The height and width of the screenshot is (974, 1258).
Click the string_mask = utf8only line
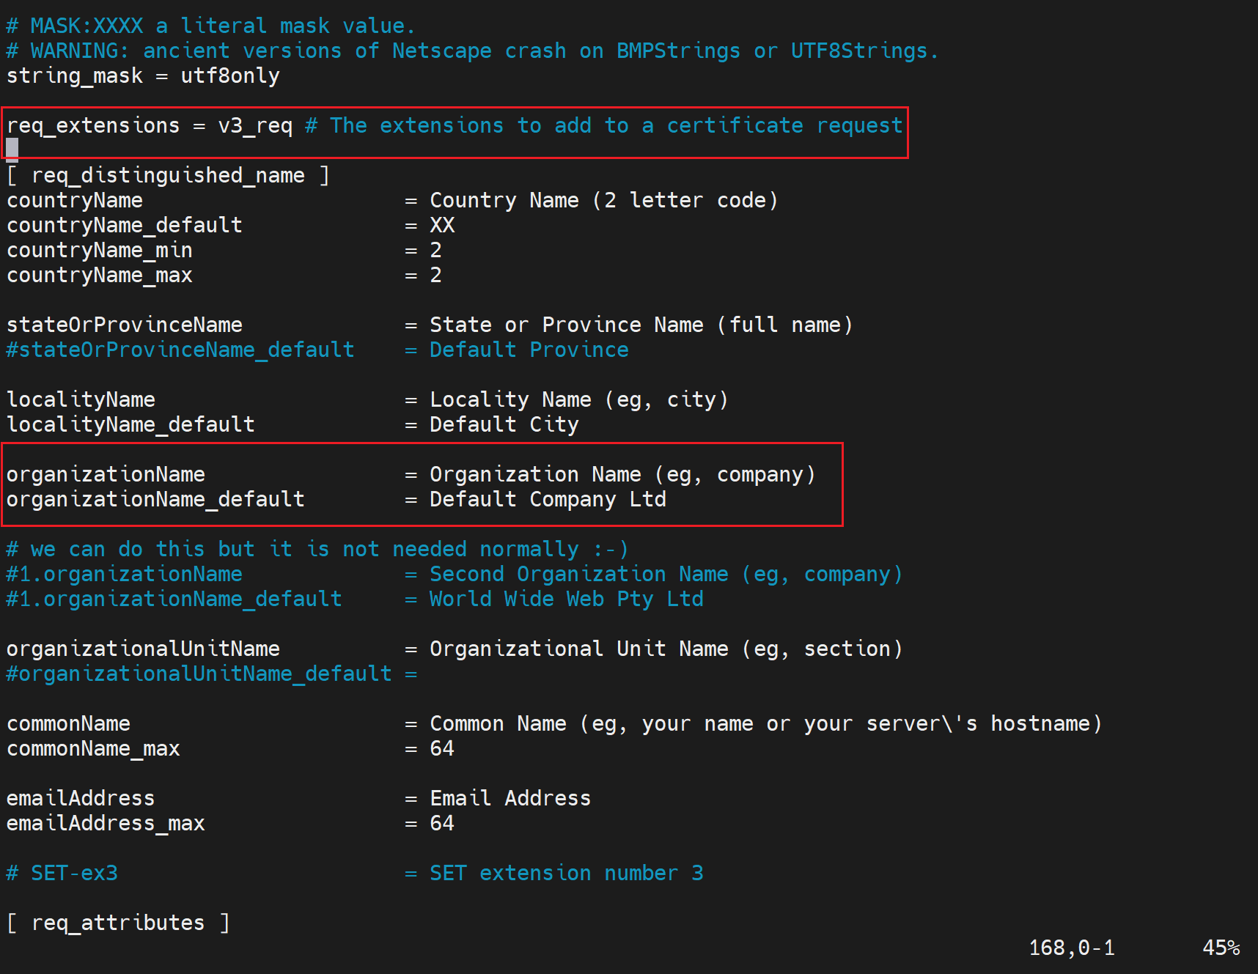click(x=143, y=76)
